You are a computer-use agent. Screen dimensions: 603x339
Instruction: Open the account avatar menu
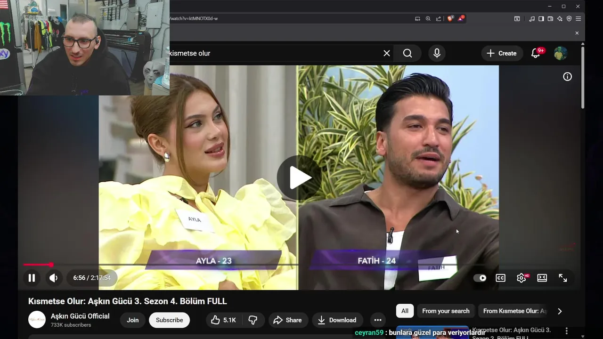point(560,53)
